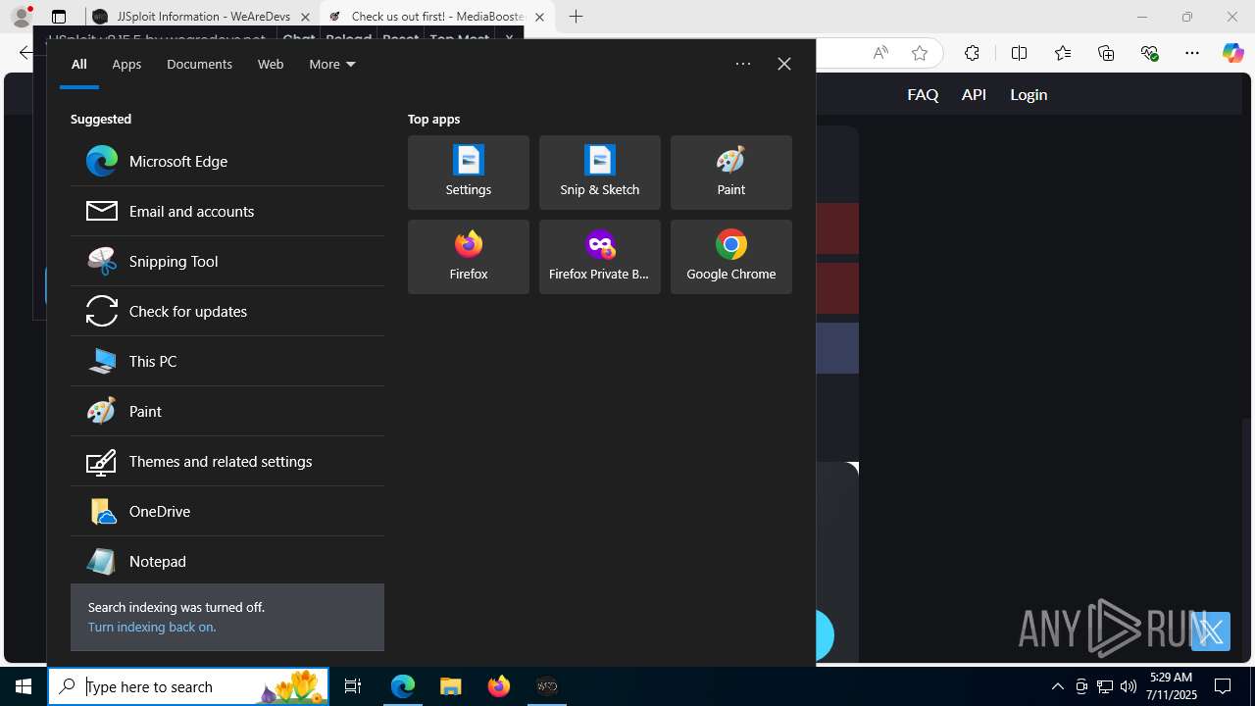
Task: Launch Notepad from Suggested list
Action: point(226,561)
